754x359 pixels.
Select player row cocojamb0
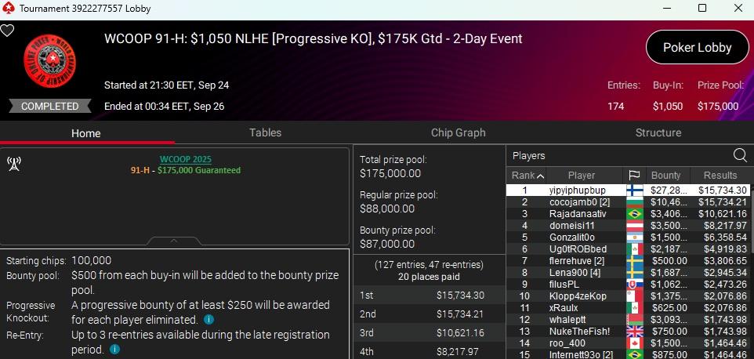[580, 202]
